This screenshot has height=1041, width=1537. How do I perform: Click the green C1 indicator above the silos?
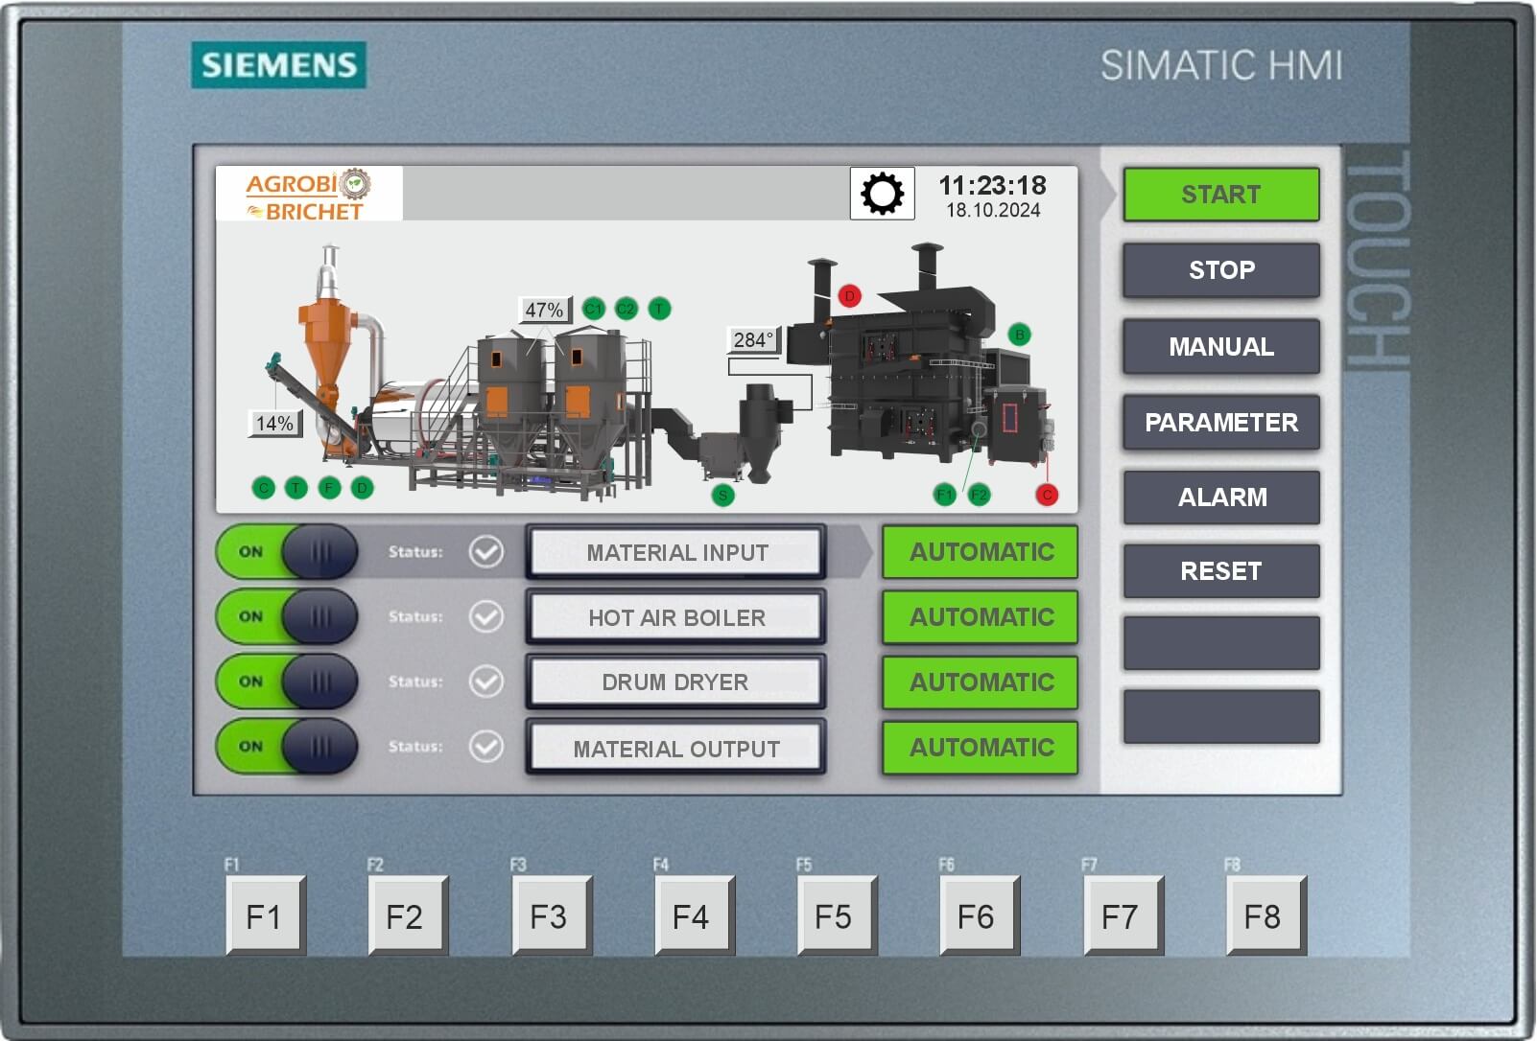click(x=594, y=309)
